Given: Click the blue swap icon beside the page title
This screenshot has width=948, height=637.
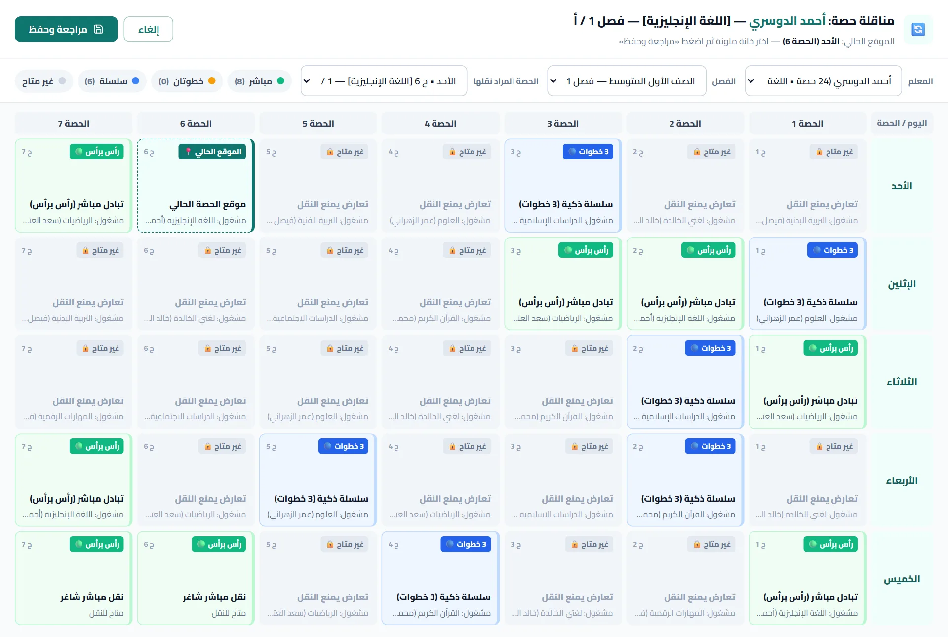Looking at the screenshot, I should [x=918, y=30].
